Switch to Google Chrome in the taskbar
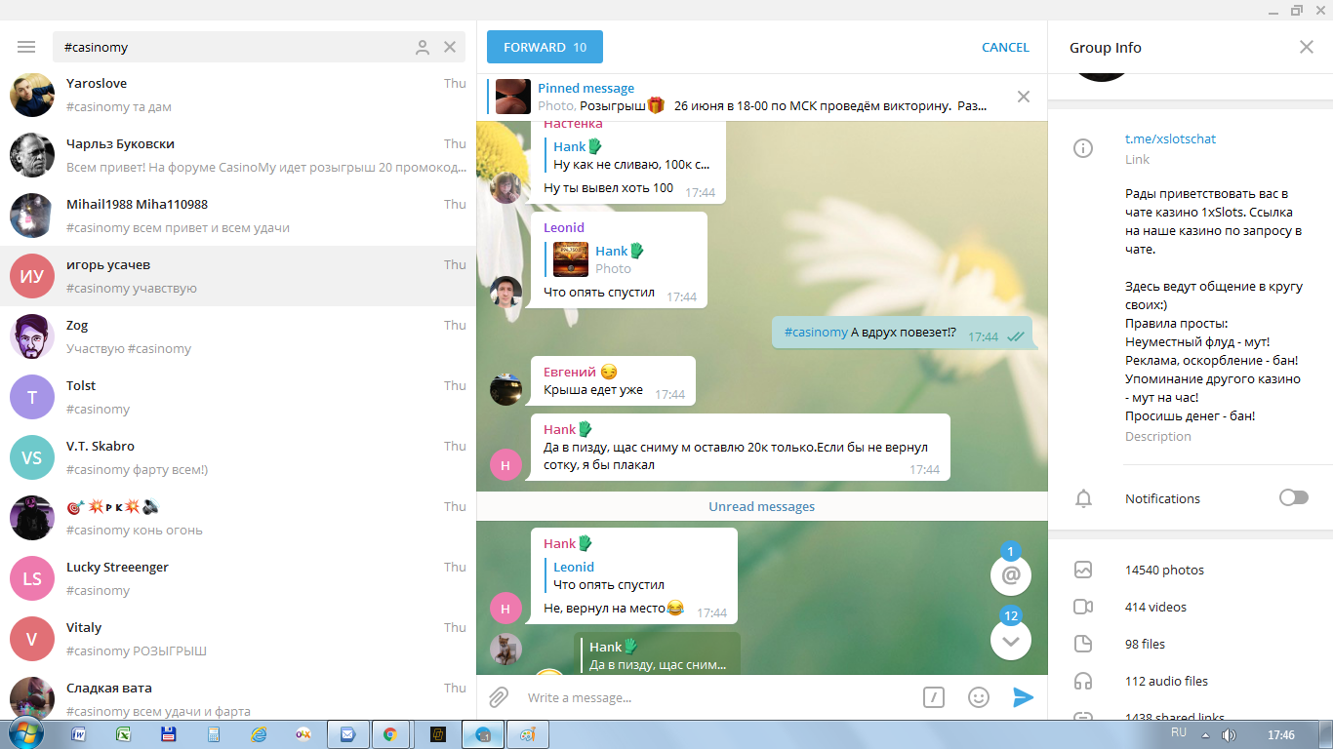The image size is (1333, 749). (389, 735)
